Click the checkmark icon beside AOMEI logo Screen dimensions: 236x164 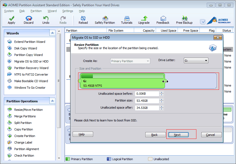point(203,22)
